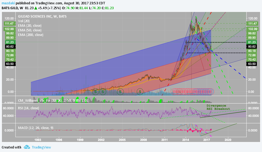Click the 80.18 label on right price axis

pyautogui.click(x=252, y=51)
